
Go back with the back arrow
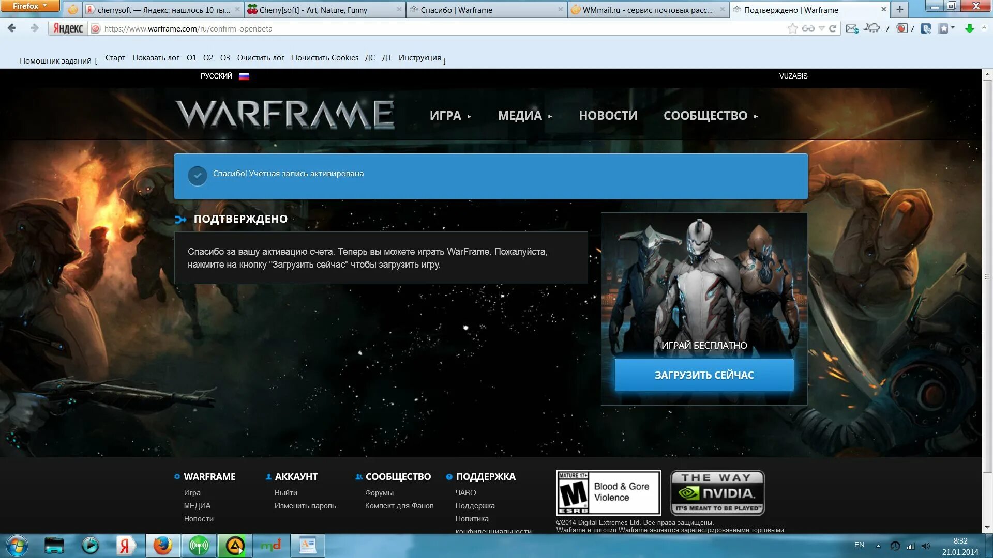point(12,28)
